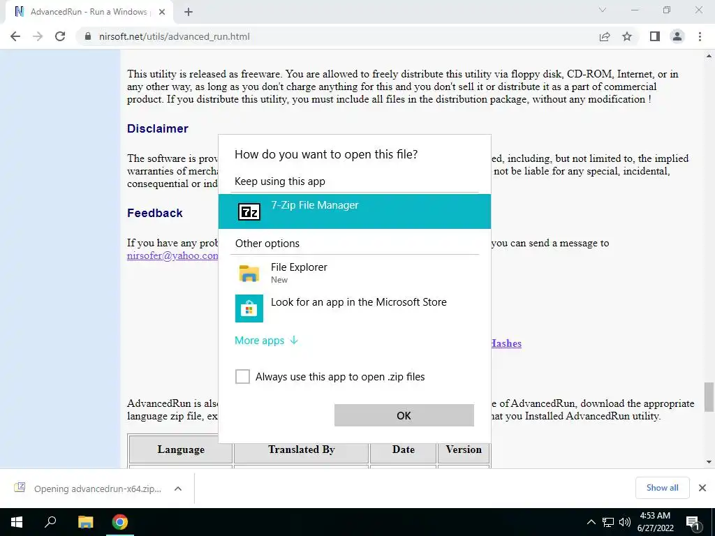Click Show all downloads
The width and height of the screenshot is (715, 536).
point(662,488)
